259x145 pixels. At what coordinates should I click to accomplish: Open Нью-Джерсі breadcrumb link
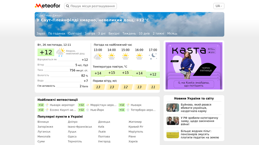point(54,15)
